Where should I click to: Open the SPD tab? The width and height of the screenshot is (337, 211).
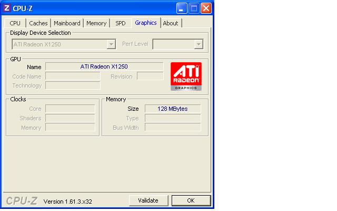pyautogui.click(x=121, y=23)
